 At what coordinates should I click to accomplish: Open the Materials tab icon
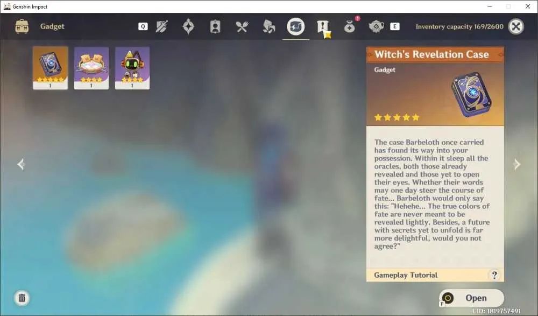click(268, 26)
